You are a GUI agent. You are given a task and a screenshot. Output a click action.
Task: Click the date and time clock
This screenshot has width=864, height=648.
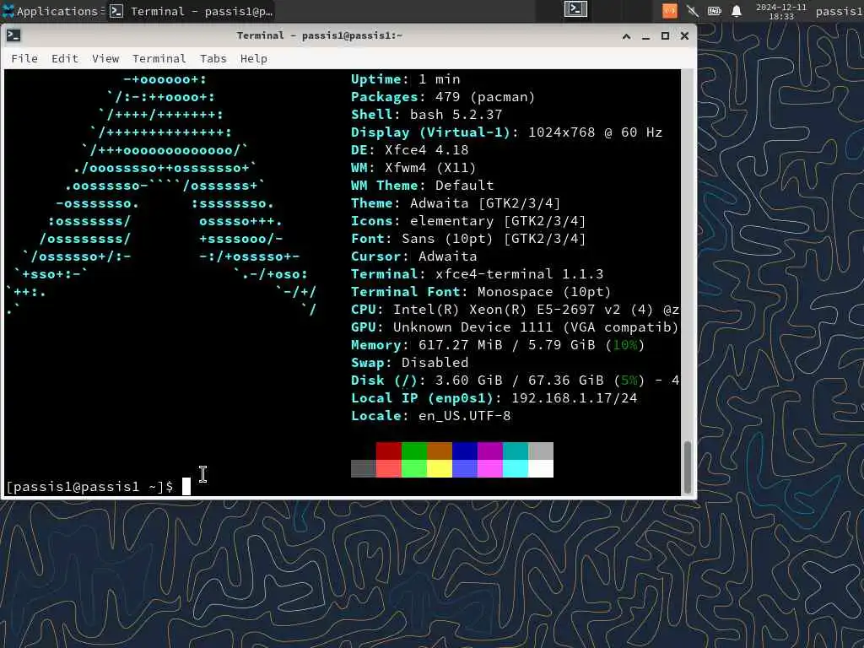coord(780,12)
